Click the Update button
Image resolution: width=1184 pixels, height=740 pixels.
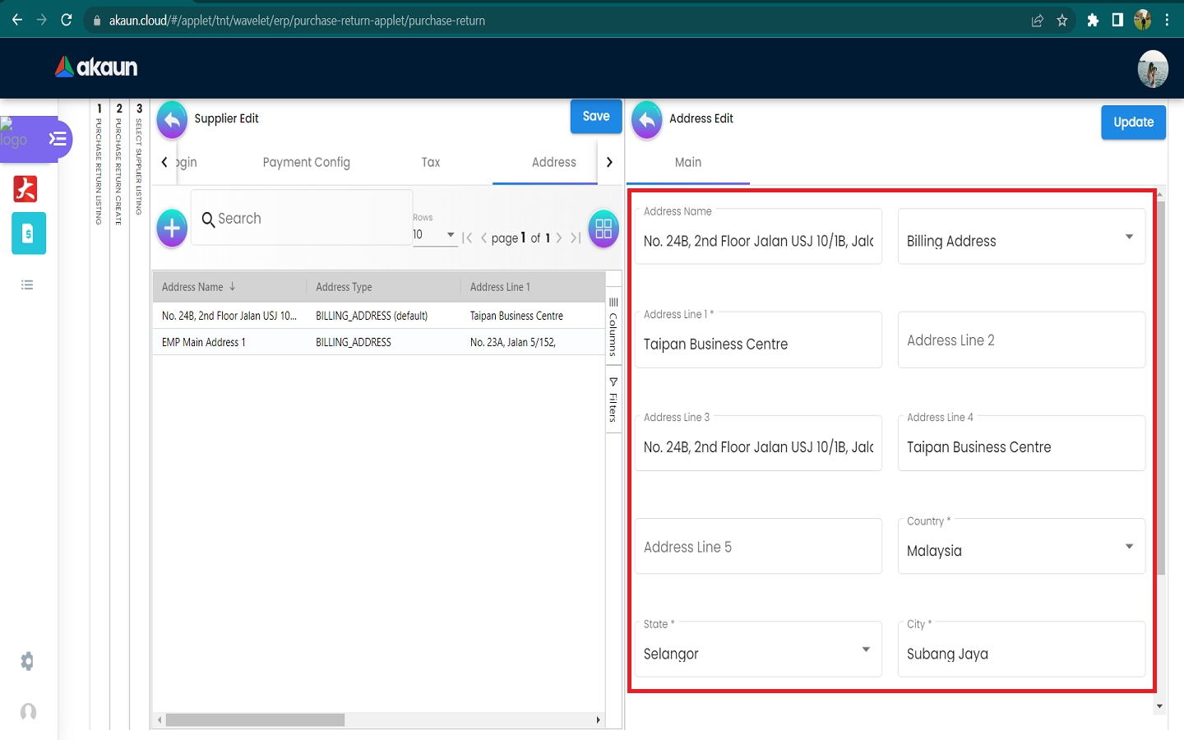[x=1133, y=123]
